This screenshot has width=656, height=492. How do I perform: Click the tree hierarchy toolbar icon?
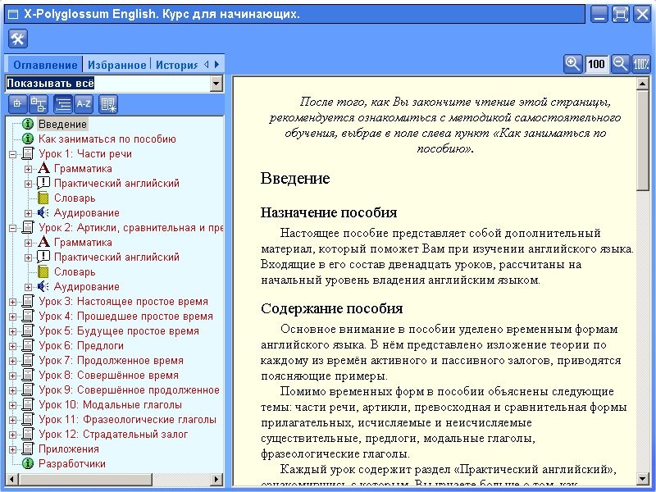(x=39, y=104)
